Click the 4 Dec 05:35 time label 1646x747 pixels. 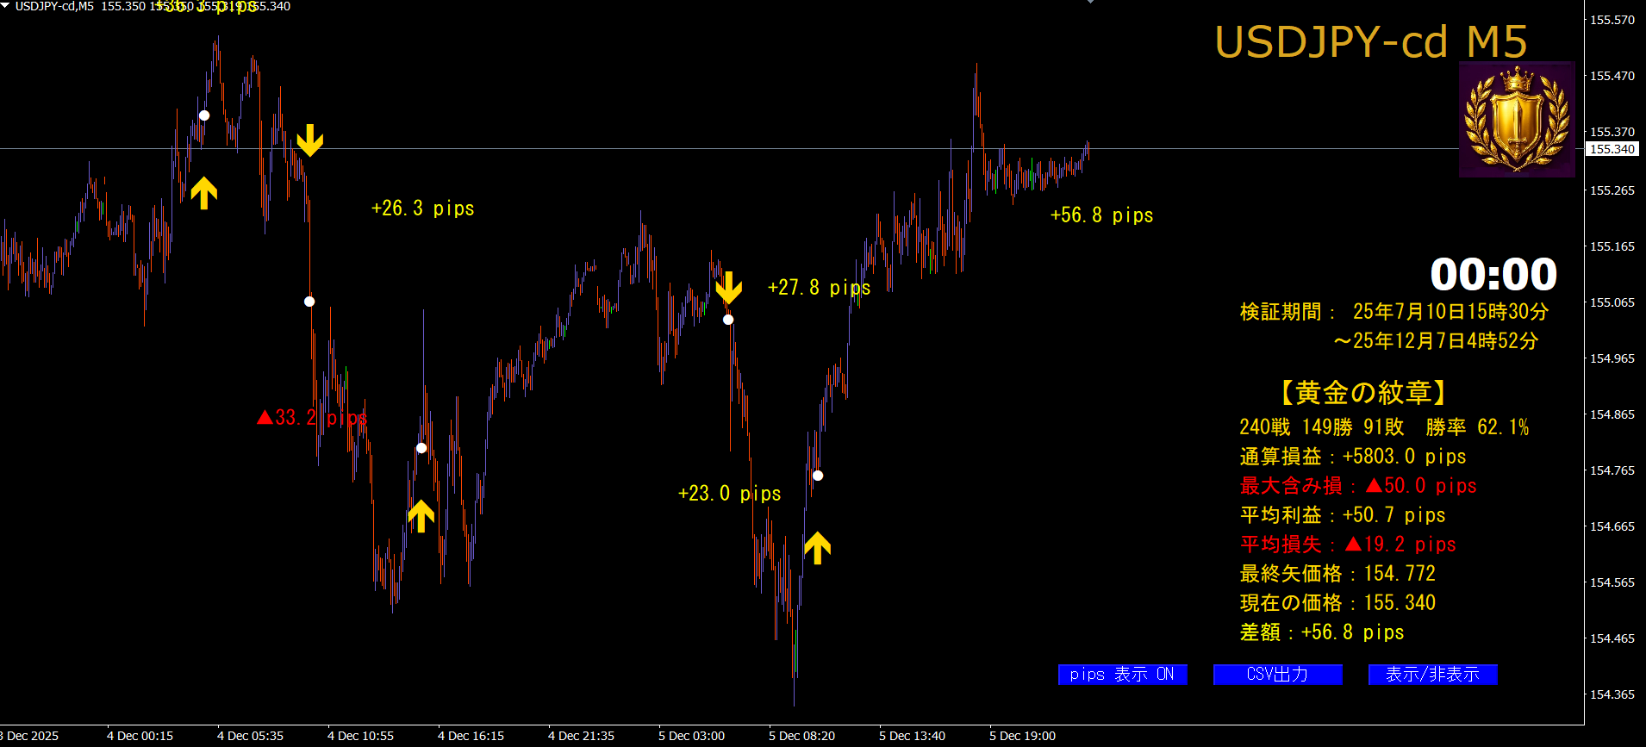(x=250, y=736)
